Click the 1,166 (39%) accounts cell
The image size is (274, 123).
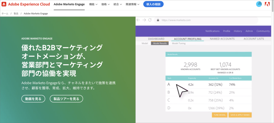coord(216,108)
